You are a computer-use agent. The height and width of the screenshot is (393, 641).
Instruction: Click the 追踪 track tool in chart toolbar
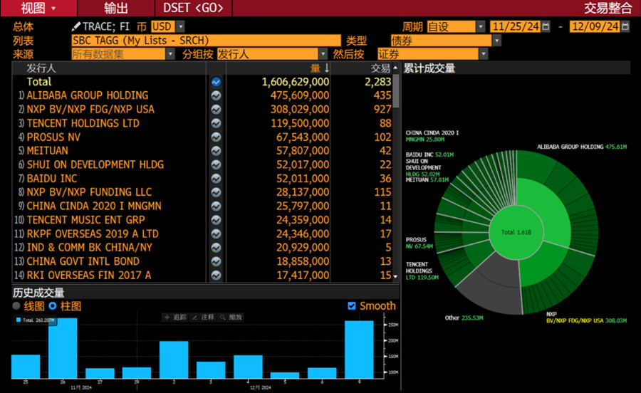click(x=175, y=317)
